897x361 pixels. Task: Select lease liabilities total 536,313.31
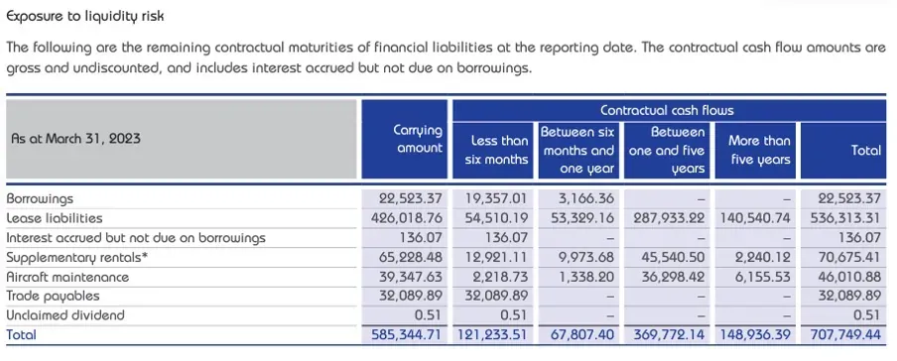[x=845, y=218]
